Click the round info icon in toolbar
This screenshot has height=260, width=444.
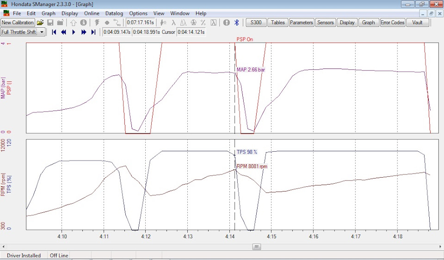(83, 22)
